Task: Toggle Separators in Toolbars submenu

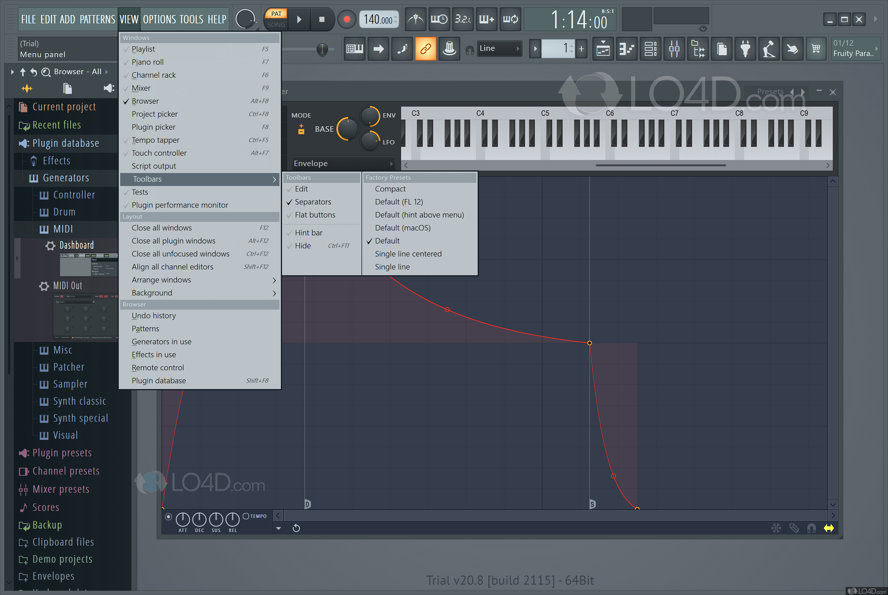Action: [x=313, y=202]
